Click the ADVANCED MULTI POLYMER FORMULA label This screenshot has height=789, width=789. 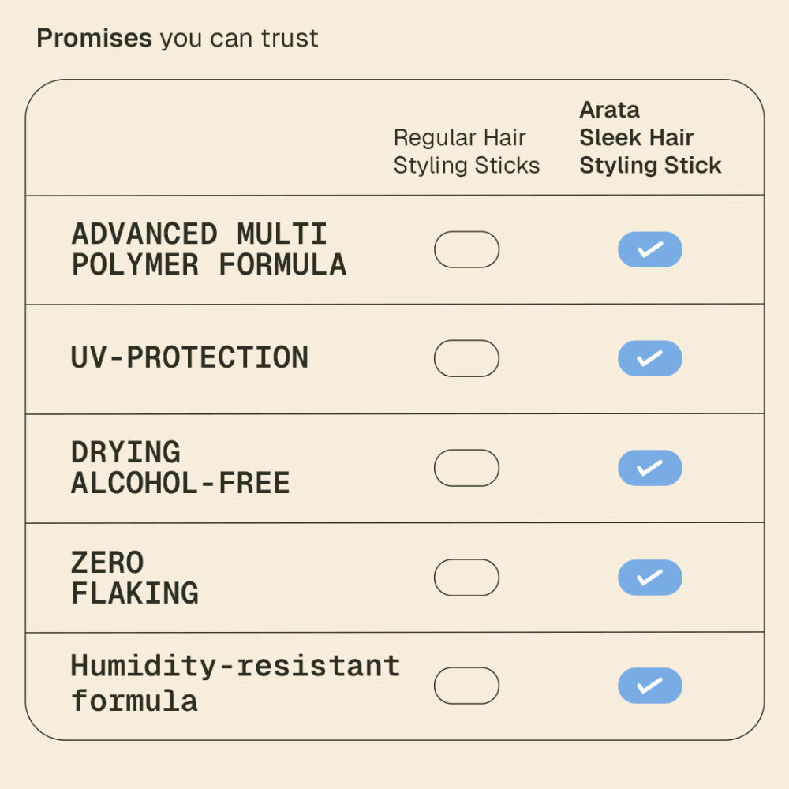(209, 249)
